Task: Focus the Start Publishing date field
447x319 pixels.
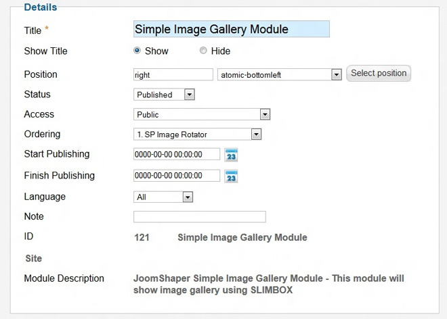Action: point(177,154)
